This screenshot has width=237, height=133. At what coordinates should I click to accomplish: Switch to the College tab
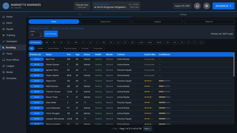(183, 15)
